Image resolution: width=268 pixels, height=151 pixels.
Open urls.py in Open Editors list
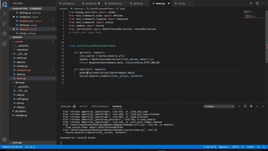coord(33,34)
